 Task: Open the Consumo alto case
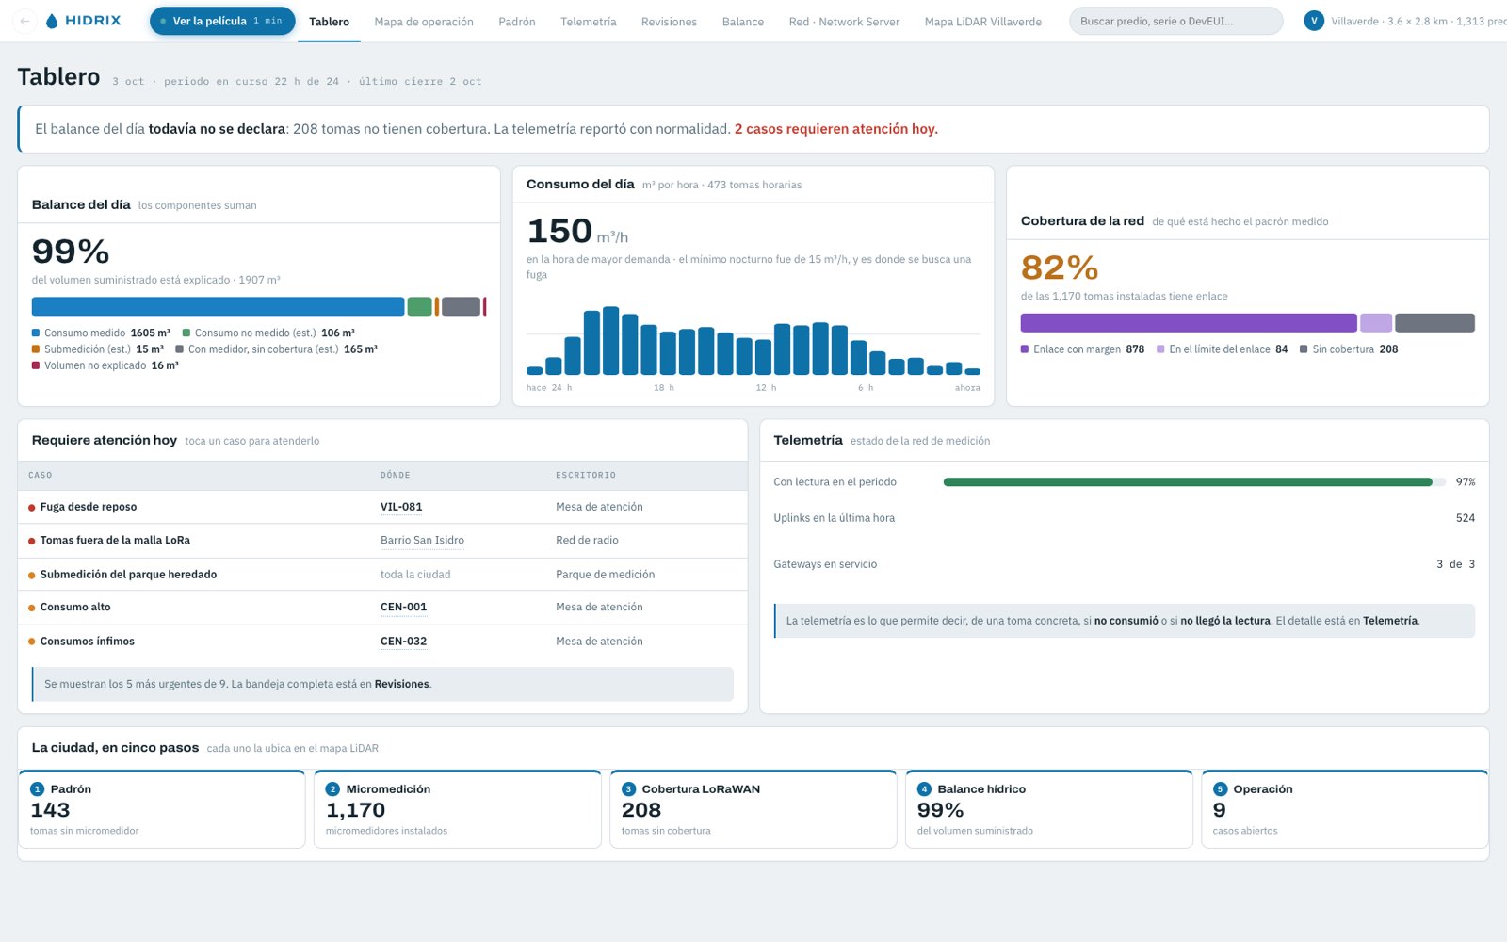(x=382, y=608)
